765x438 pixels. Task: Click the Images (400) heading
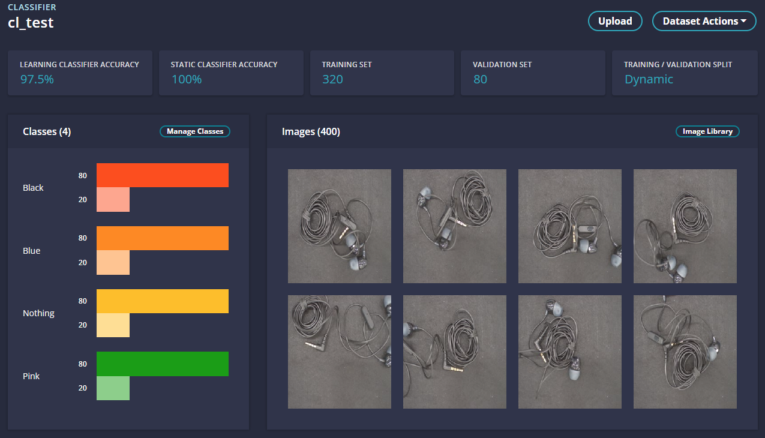(x=311, y=131)
